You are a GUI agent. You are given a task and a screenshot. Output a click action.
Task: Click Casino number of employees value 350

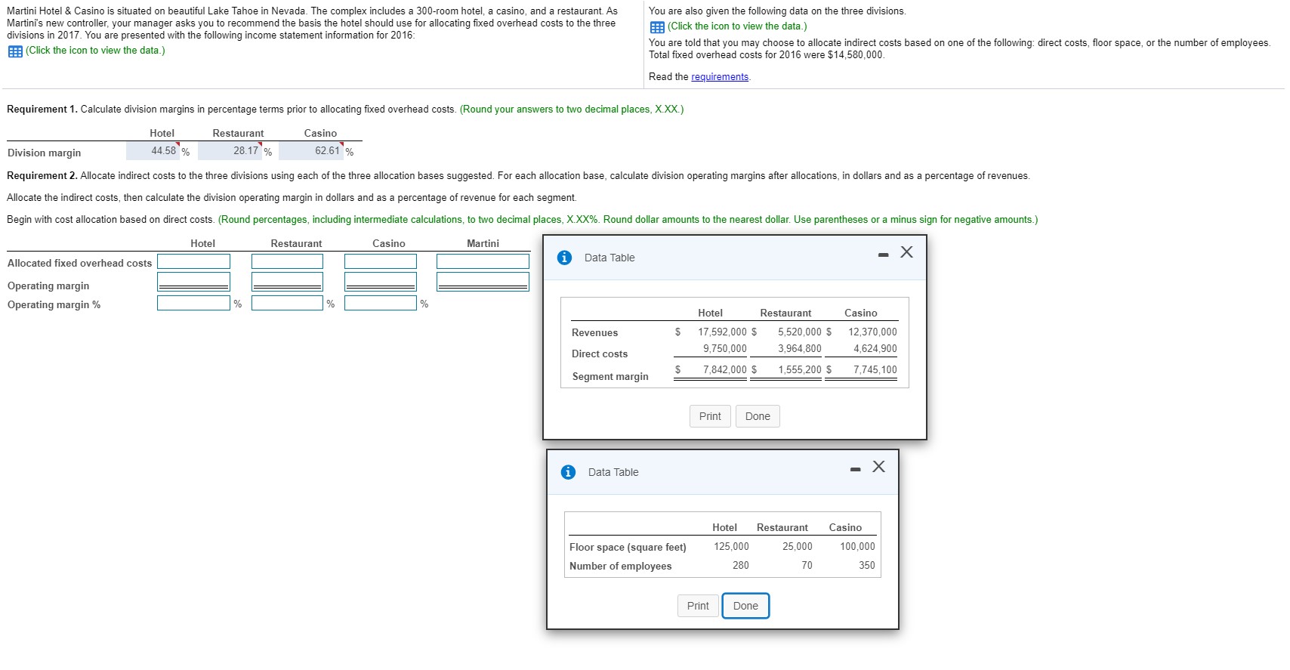(x=867, y=566)
